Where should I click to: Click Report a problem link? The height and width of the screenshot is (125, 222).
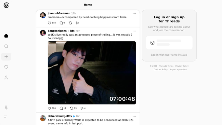pos(178,69)
